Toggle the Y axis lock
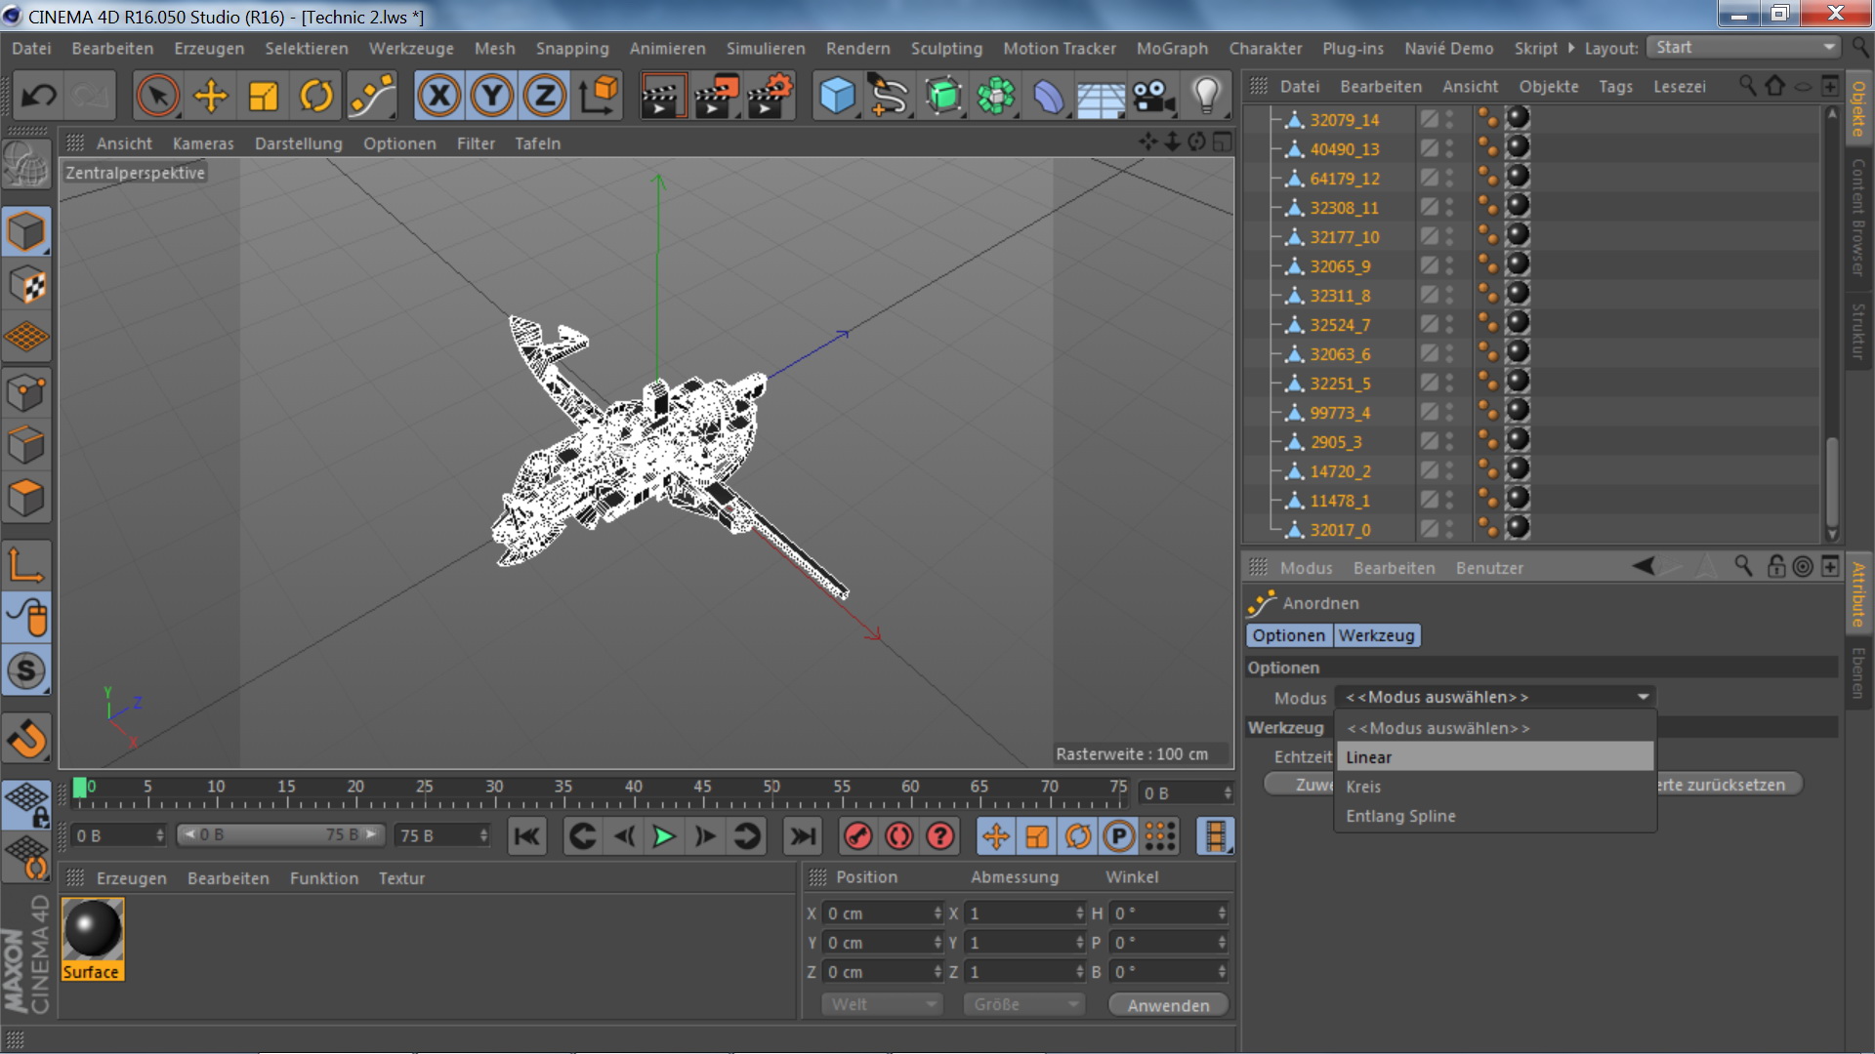This screenshot has width=1875, height=1054. pos(492,96)
